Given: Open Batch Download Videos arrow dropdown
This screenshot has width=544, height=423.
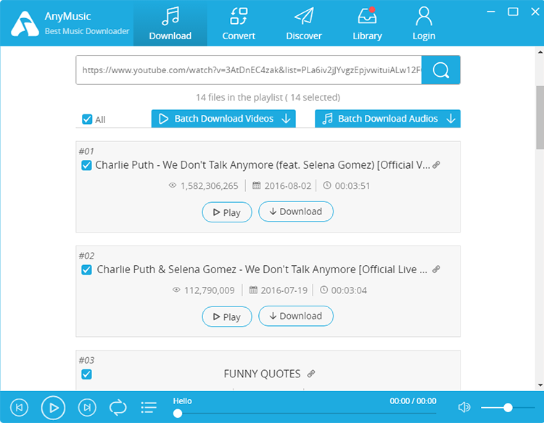Looking at the screenshot, I should 287,119.
